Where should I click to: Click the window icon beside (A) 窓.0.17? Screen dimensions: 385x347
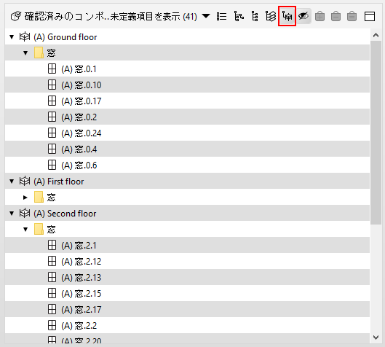52,101
